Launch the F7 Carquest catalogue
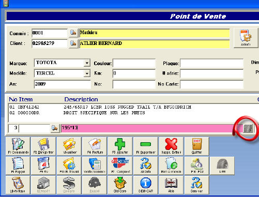Image resolution: width=259 pixels, height=197 pixels. click(x=120, y=165)
